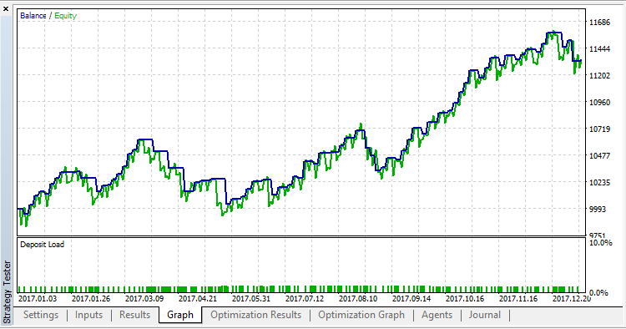
Task: Close the Strategy Tester panel
Action: coord(6,9)
